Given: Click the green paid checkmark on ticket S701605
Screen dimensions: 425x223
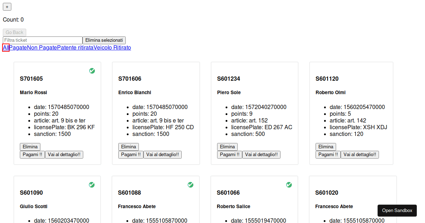Looking at the screenshot, I should (x=92, y=71).
